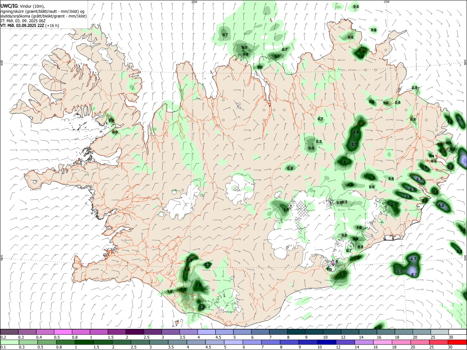Screen dimensions: 467x350
Task: Click the white 30 snow-scale swatch
Action: tap(458, 332)
